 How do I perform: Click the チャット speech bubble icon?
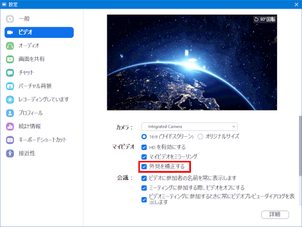tap(10, 73)
